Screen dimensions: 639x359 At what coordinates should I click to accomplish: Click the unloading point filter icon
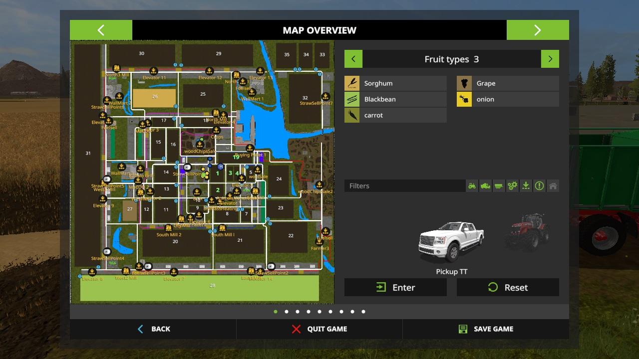click(526, 186)
